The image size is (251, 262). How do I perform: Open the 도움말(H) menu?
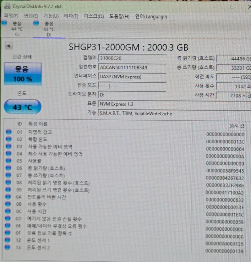[x=119, y=17]
